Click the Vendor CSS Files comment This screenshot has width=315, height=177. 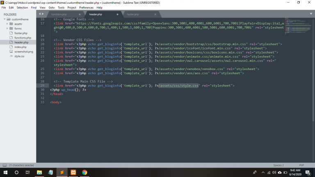pos(78,40)
